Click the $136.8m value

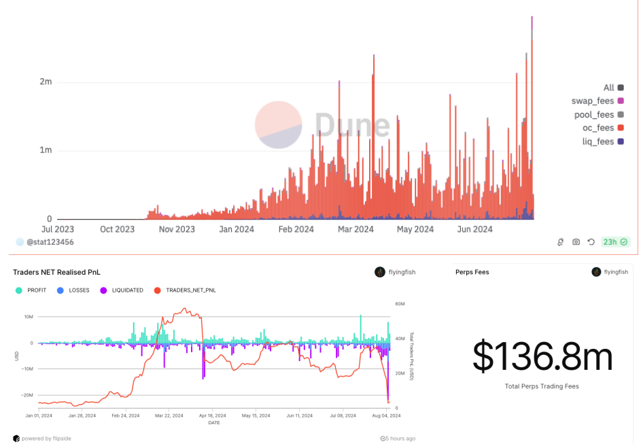click(542, 356)
